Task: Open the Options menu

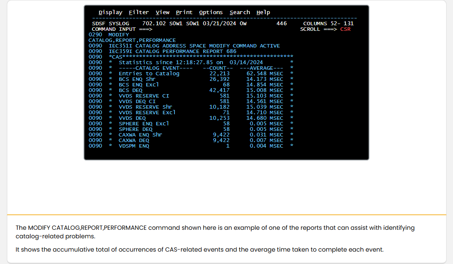Action: [x=210, y=12]
